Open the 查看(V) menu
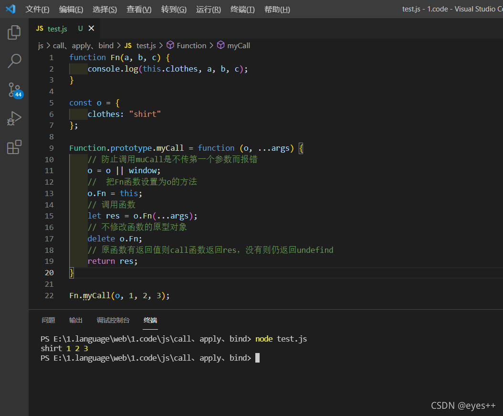Screen dimensions: 503x416 coord(139,9)
